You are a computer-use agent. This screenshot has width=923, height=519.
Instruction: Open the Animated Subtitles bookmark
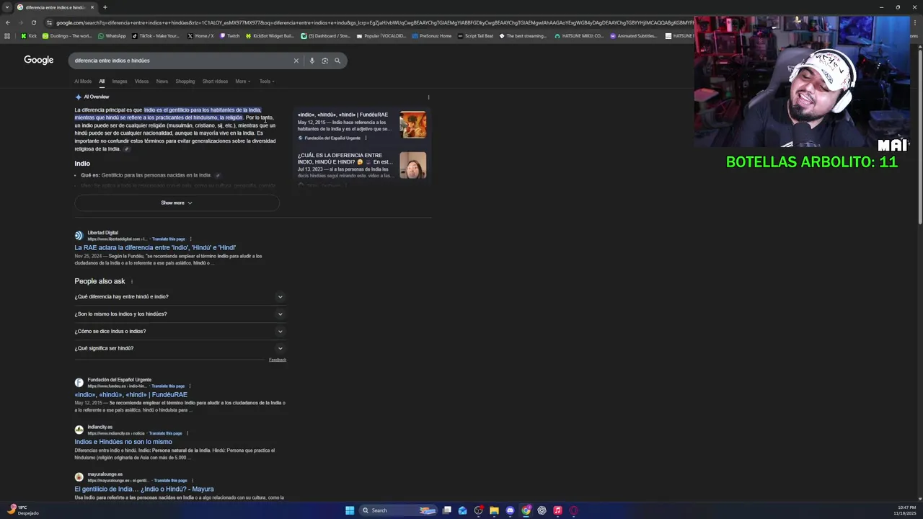pos(633,35)
